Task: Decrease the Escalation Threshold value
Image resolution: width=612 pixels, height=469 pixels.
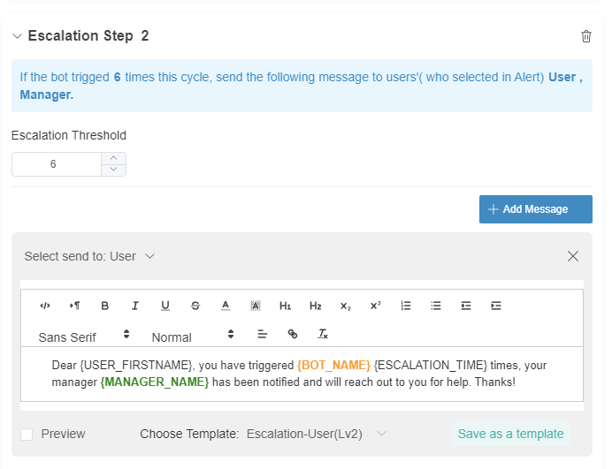Action: 114,170
